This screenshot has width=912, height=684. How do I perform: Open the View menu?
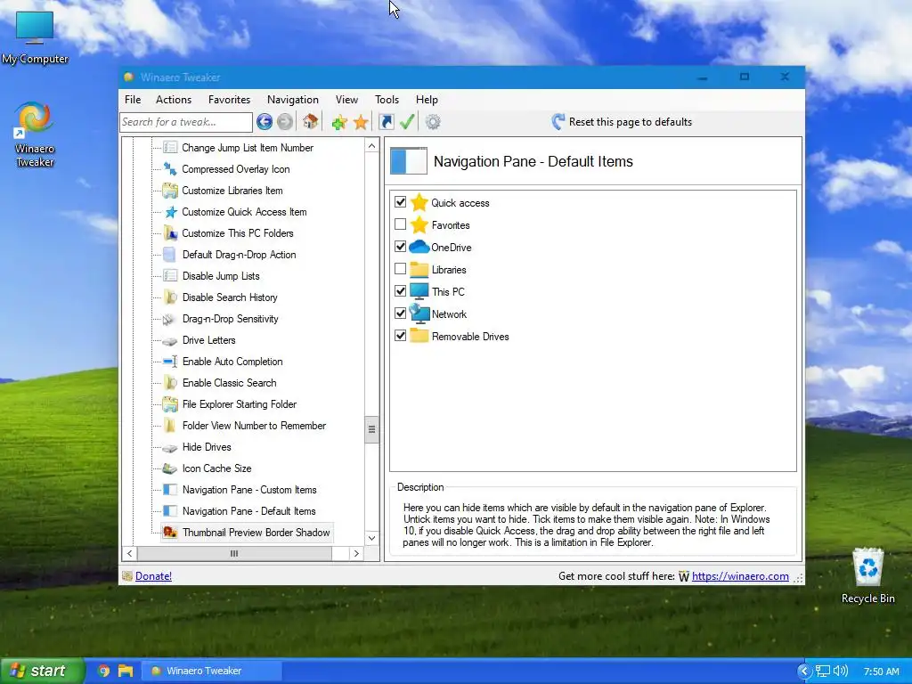point(346,100)
